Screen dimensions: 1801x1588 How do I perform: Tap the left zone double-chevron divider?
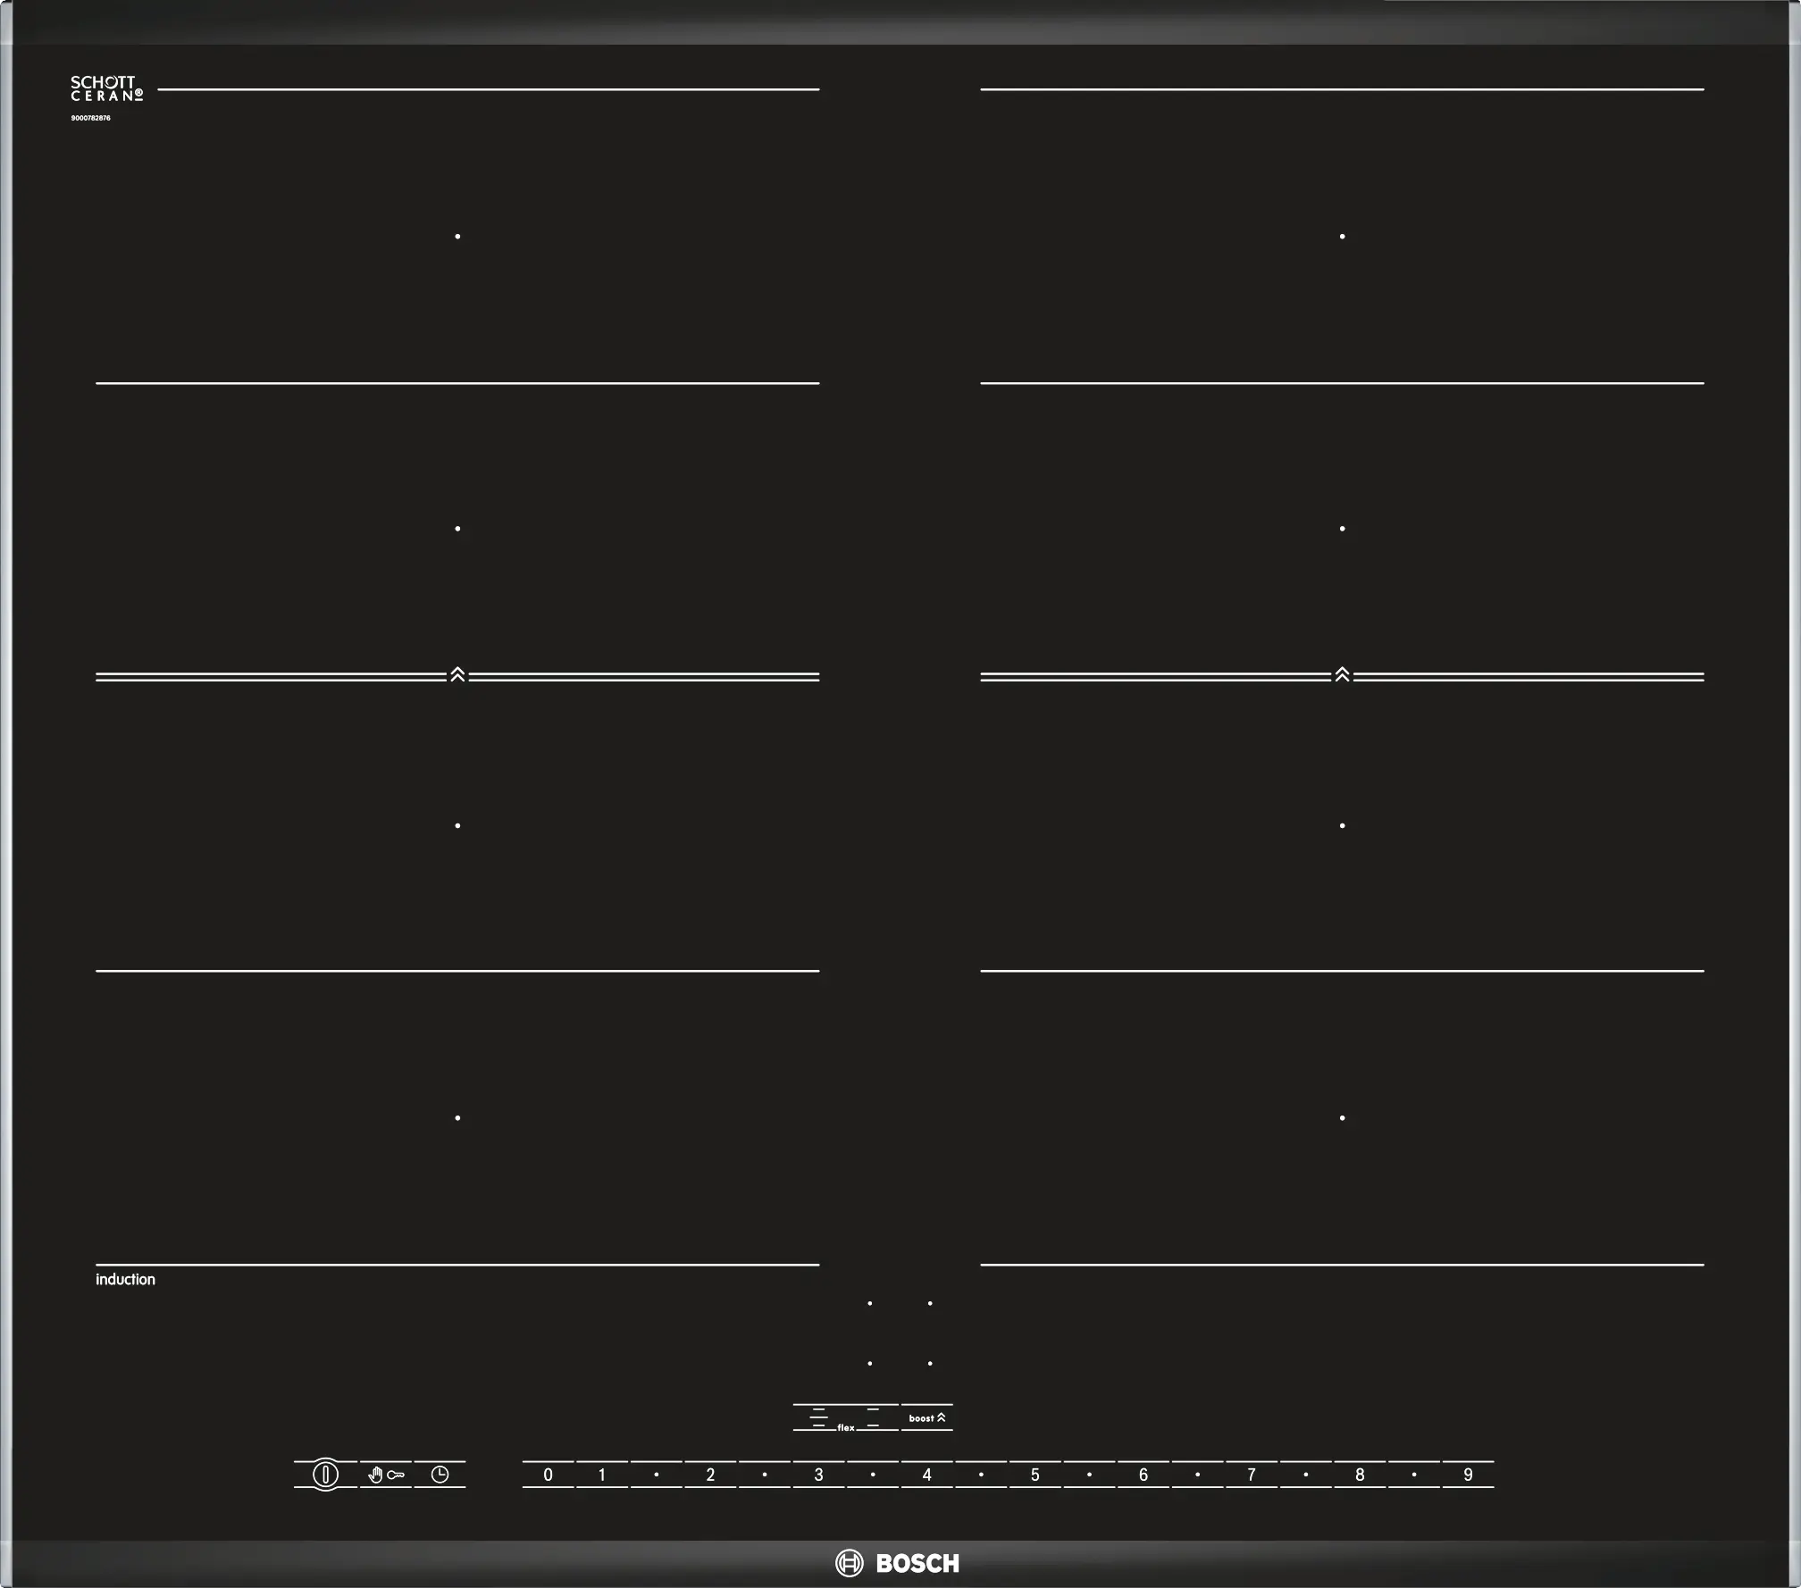(x=457, y=675)
